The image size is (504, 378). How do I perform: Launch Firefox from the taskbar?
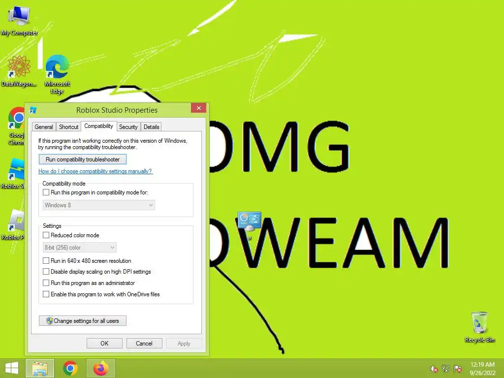[100, 368]
